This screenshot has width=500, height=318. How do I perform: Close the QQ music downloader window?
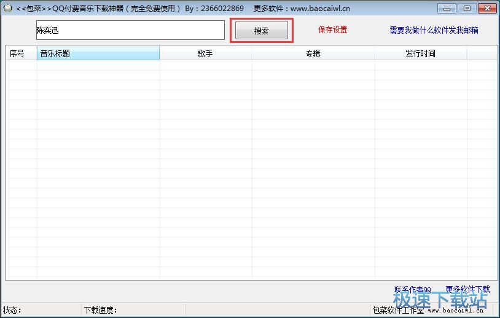tap(487, 8)
